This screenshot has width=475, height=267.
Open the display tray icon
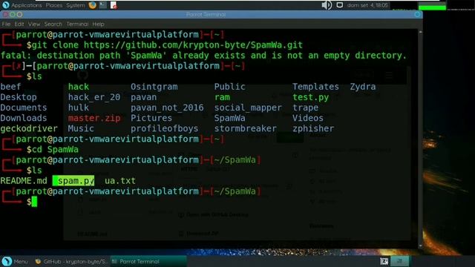[340, 5]
